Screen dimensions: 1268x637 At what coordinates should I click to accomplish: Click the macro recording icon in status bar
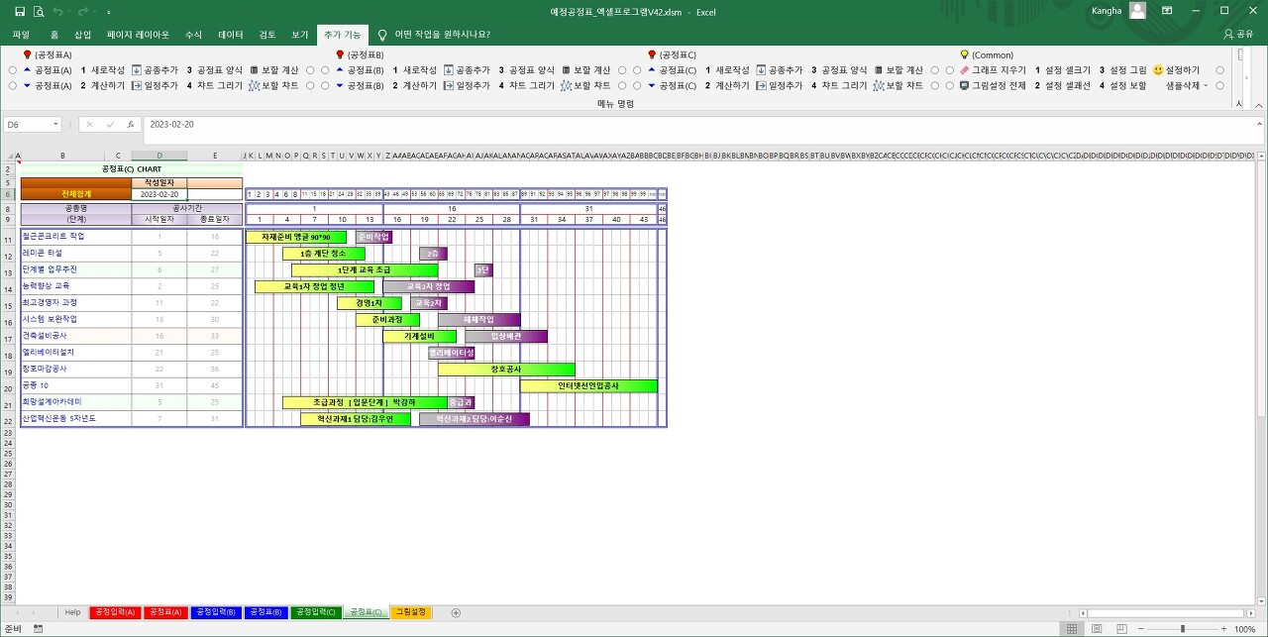coord(38,629)
